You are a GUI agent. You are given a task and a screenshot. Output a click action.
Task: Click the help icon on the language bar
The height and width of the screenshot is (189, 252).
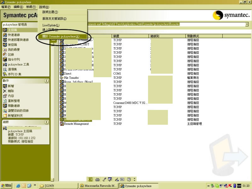pos(129,179)
